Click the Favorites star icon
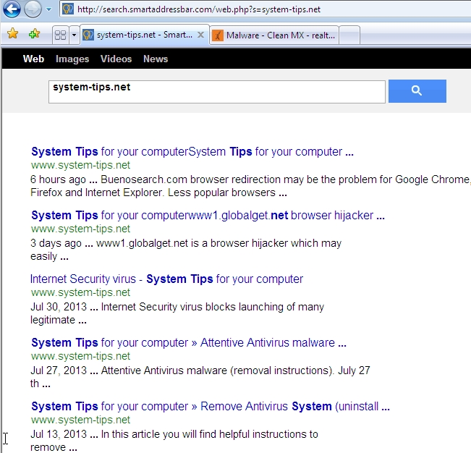The height and width of the screenshot is (453, 471). (x=12, y=34)
